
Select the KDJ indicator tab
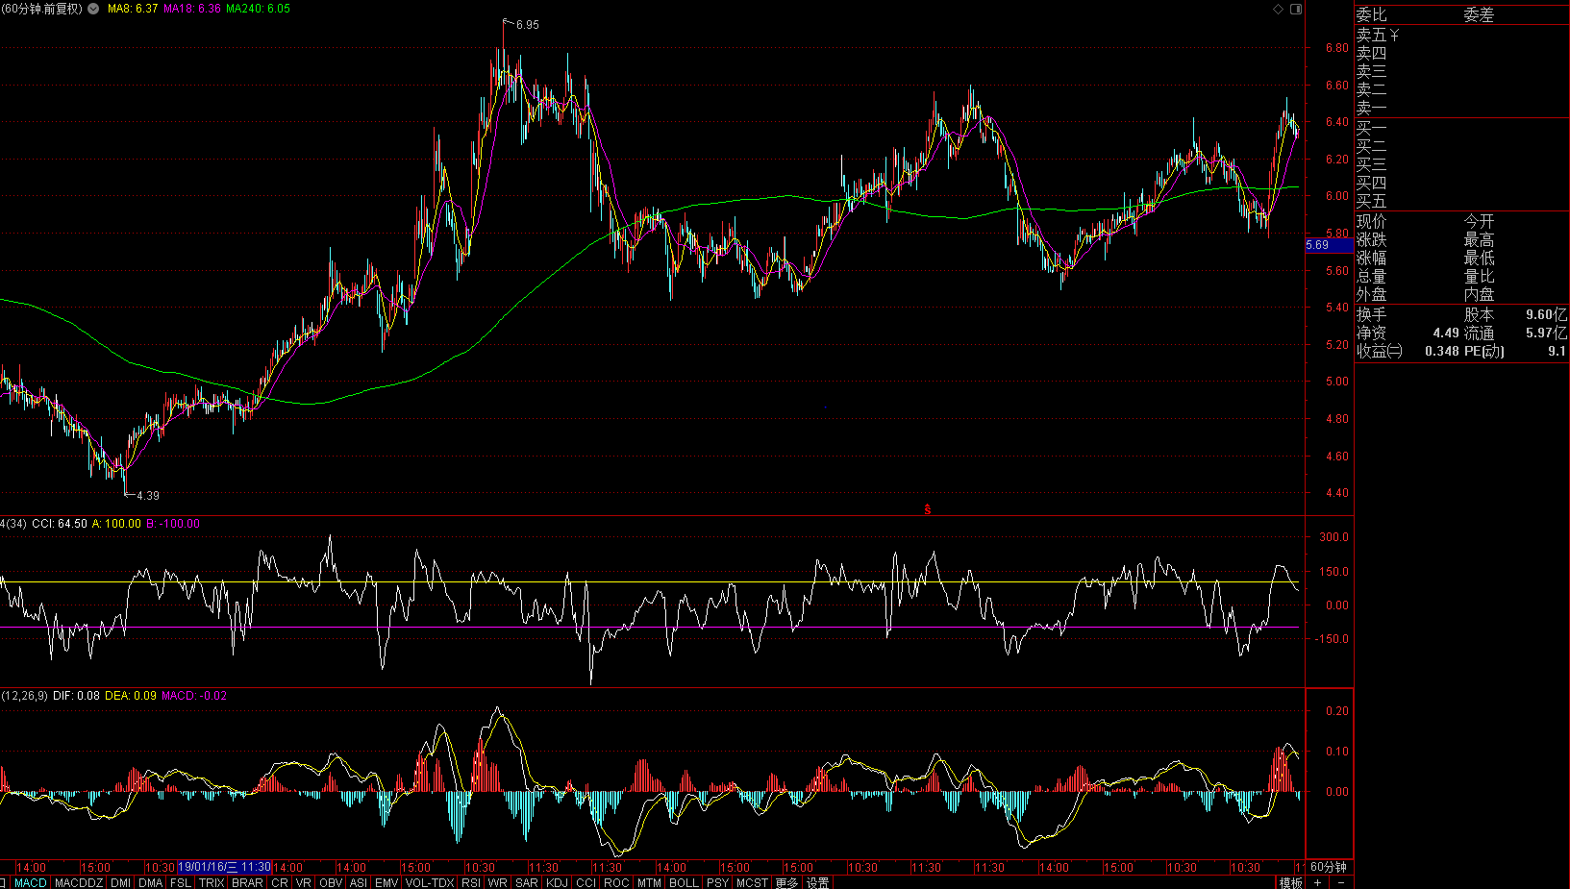pyautogui.click(x=557, y=882)
